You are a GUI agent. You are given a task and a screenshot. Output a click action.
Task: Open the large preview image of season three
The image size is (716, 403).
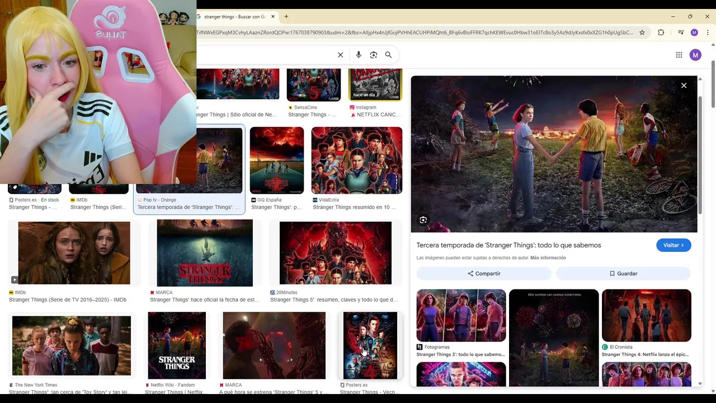(554, 154)
